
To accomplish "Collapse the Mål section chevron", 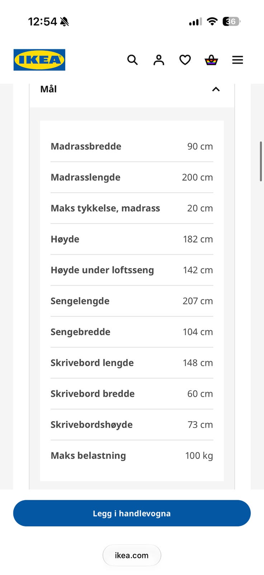I will pos(216,89).
